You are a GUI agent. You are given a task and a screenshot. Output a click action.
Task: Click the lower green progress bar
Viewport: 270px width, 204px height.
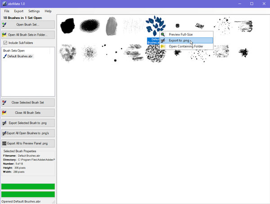pos(28,195)
